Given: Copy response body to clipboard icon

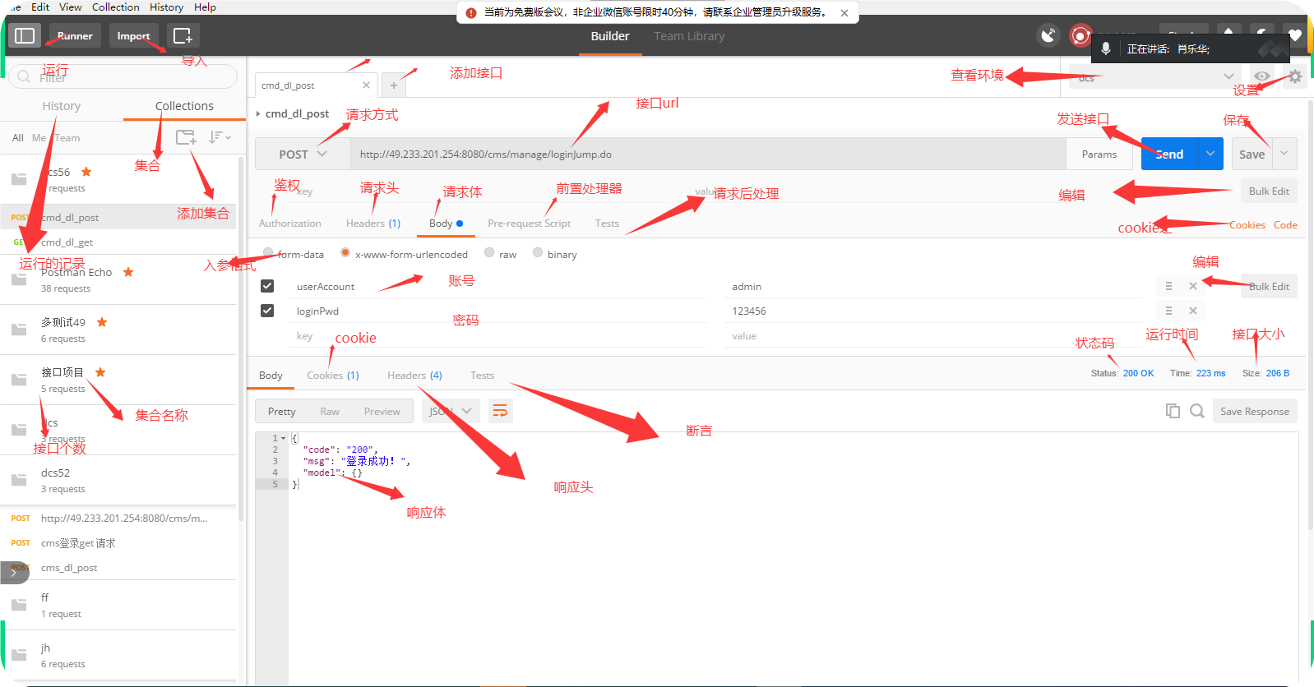Looking at the screenshot, I should (1173, 411).
